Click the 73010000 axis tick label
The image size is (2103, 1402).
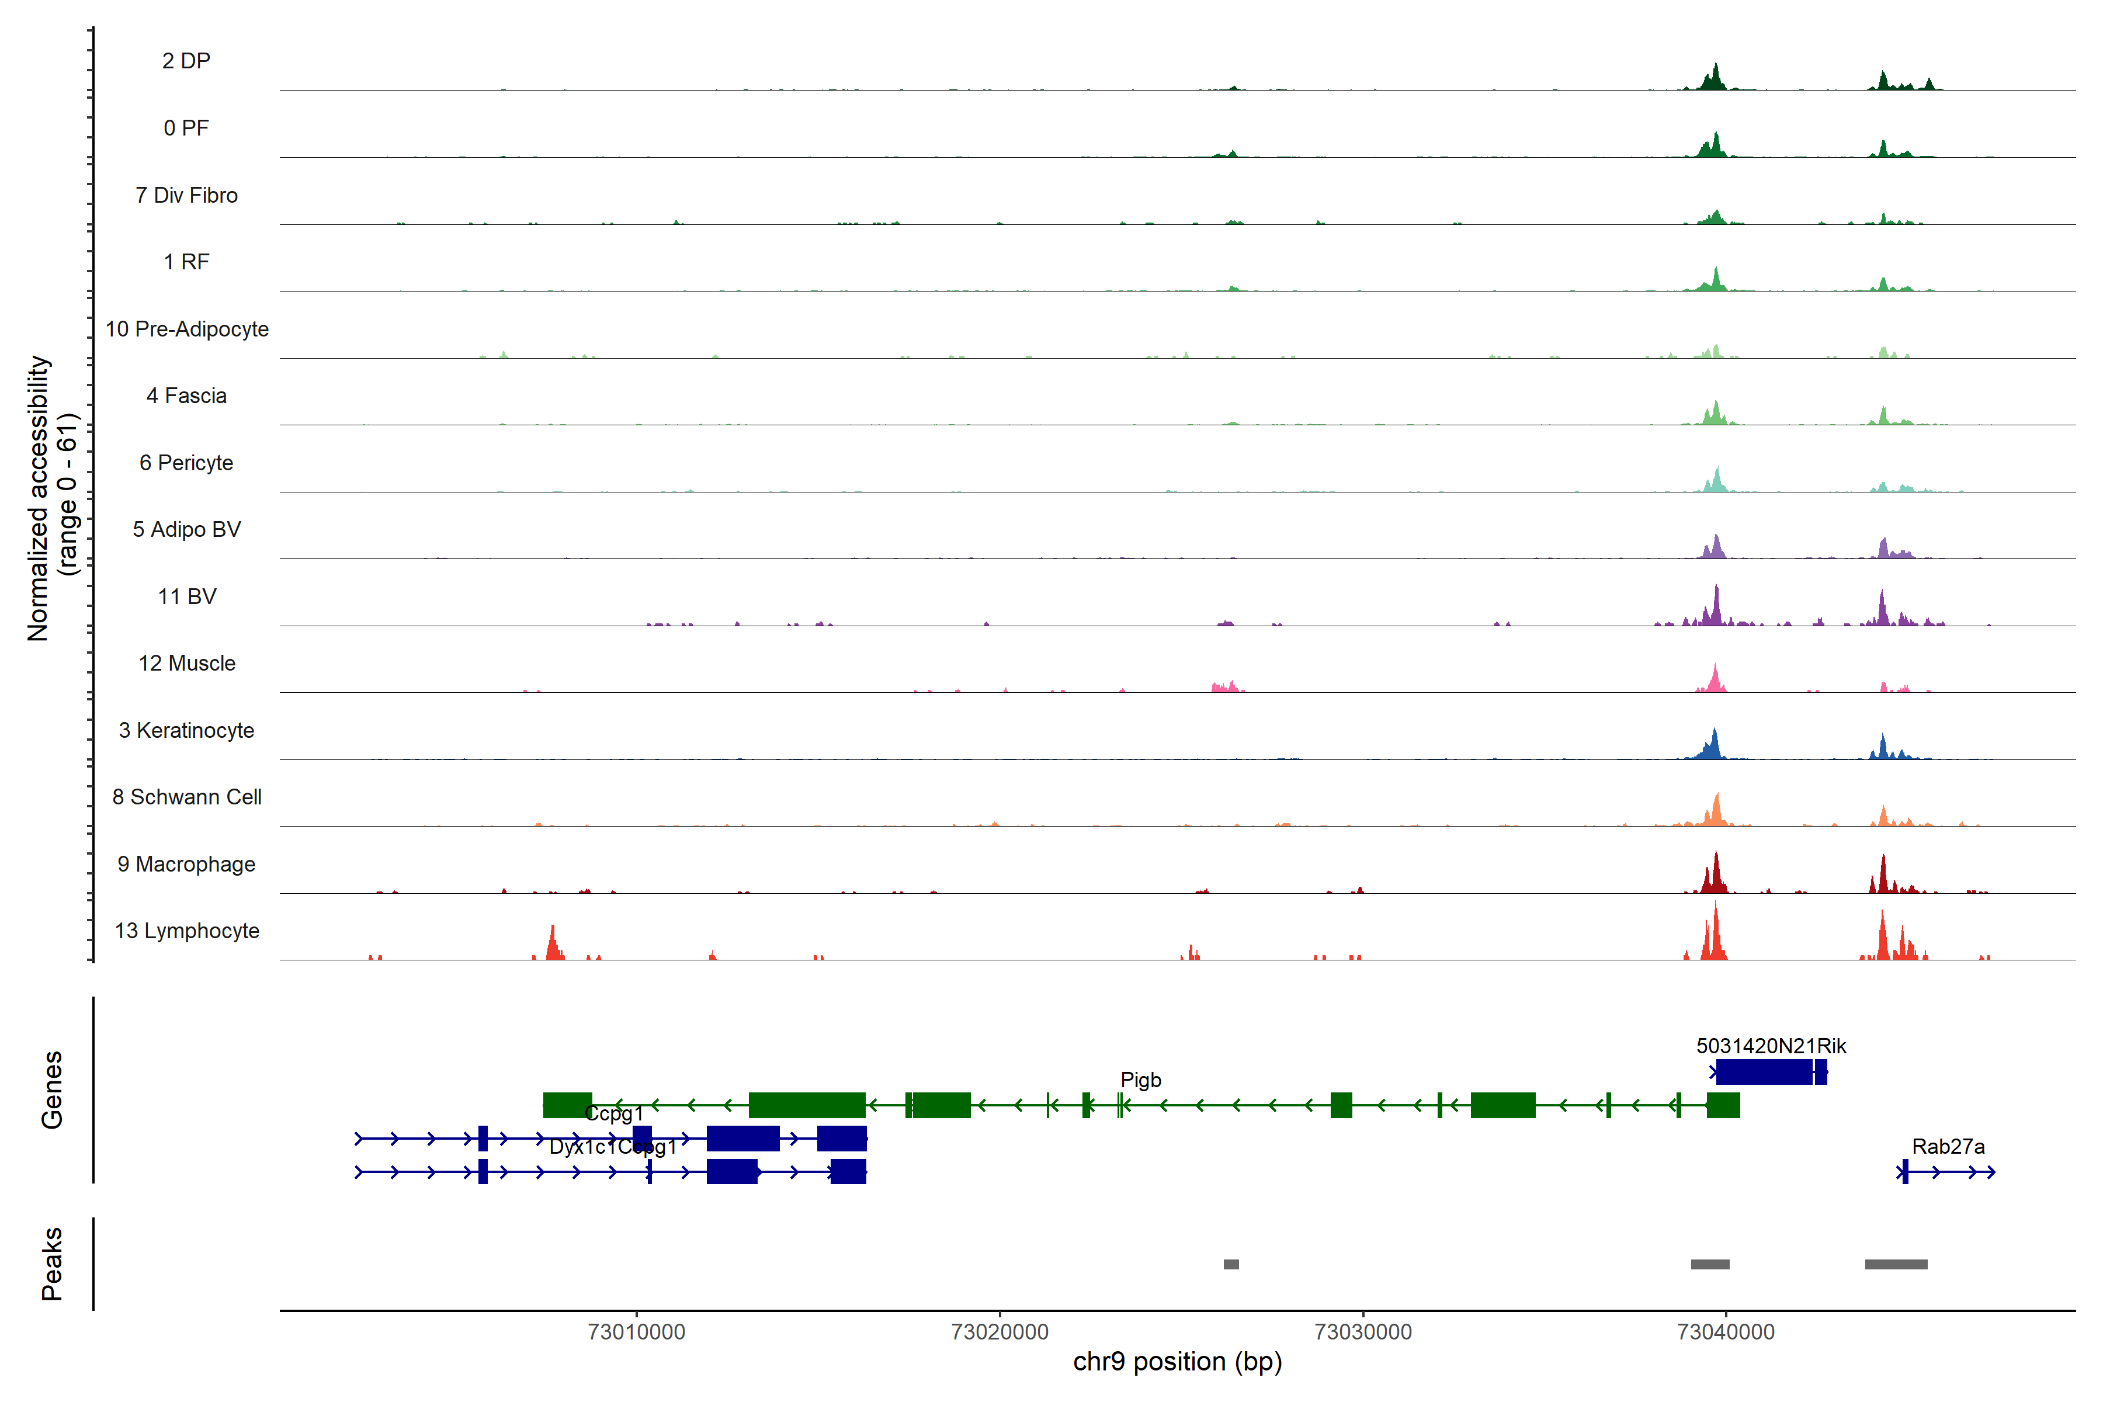636,1332
